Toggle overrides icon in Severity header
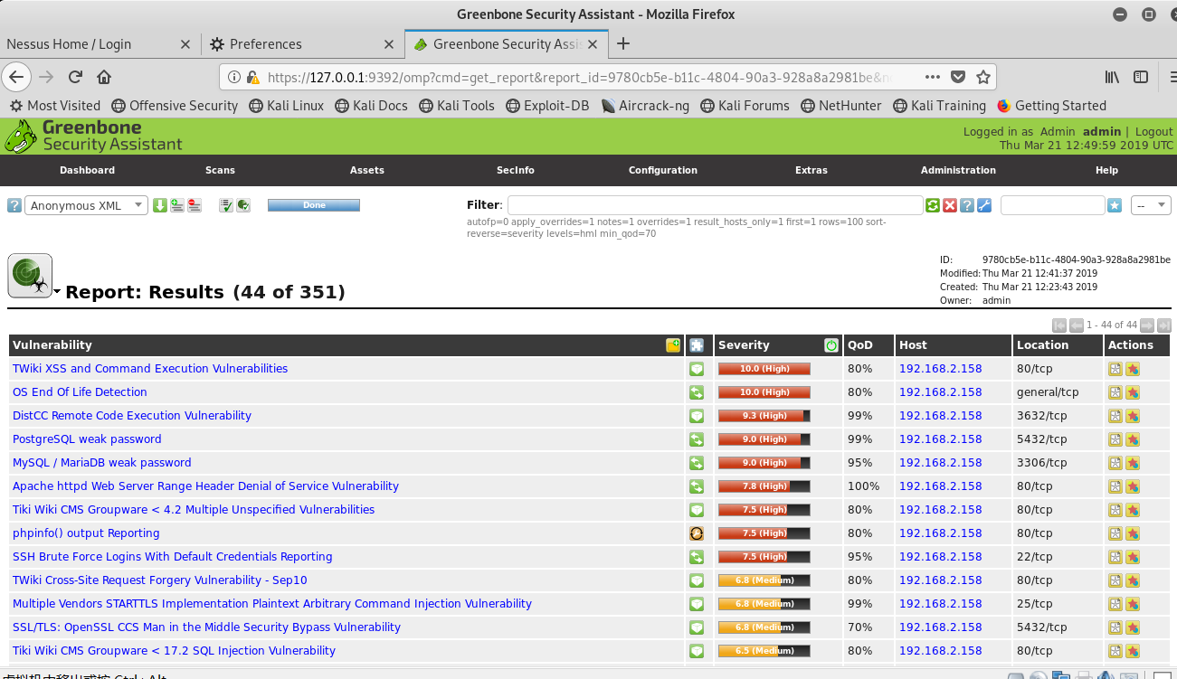 pyautogui.click(x=831, y=345)
